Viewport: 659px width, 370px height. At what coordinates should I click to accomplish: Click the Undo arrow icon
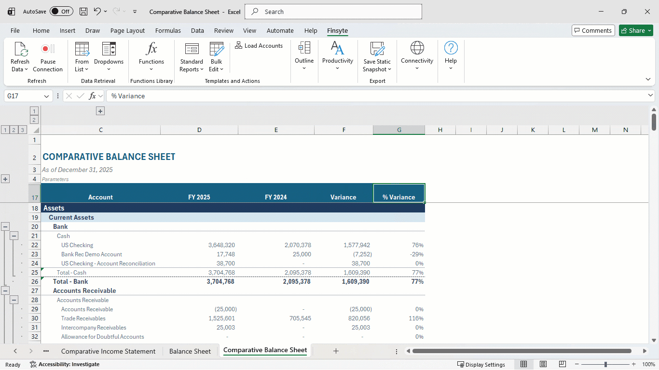click(x=97, y=12)
